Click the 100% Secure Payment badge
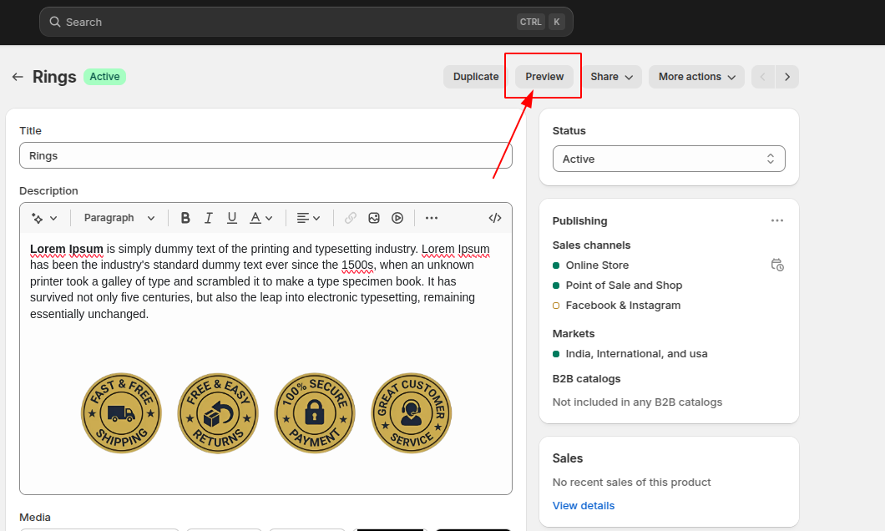Image resolution: width=885 pixels, height=531 pixels. pyautogui.click(x=315, y=413)
